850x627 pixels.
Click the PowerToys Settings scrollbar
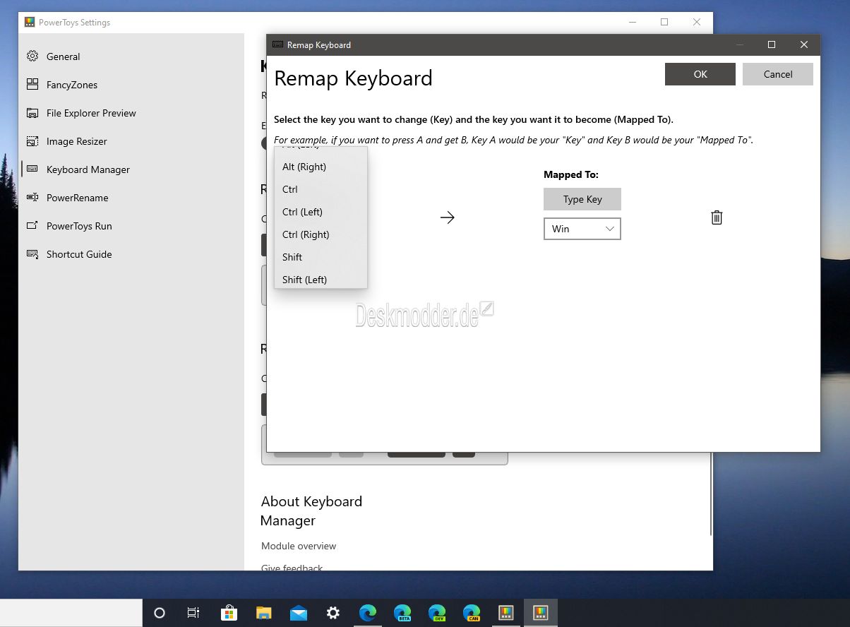tap(710, 494)
